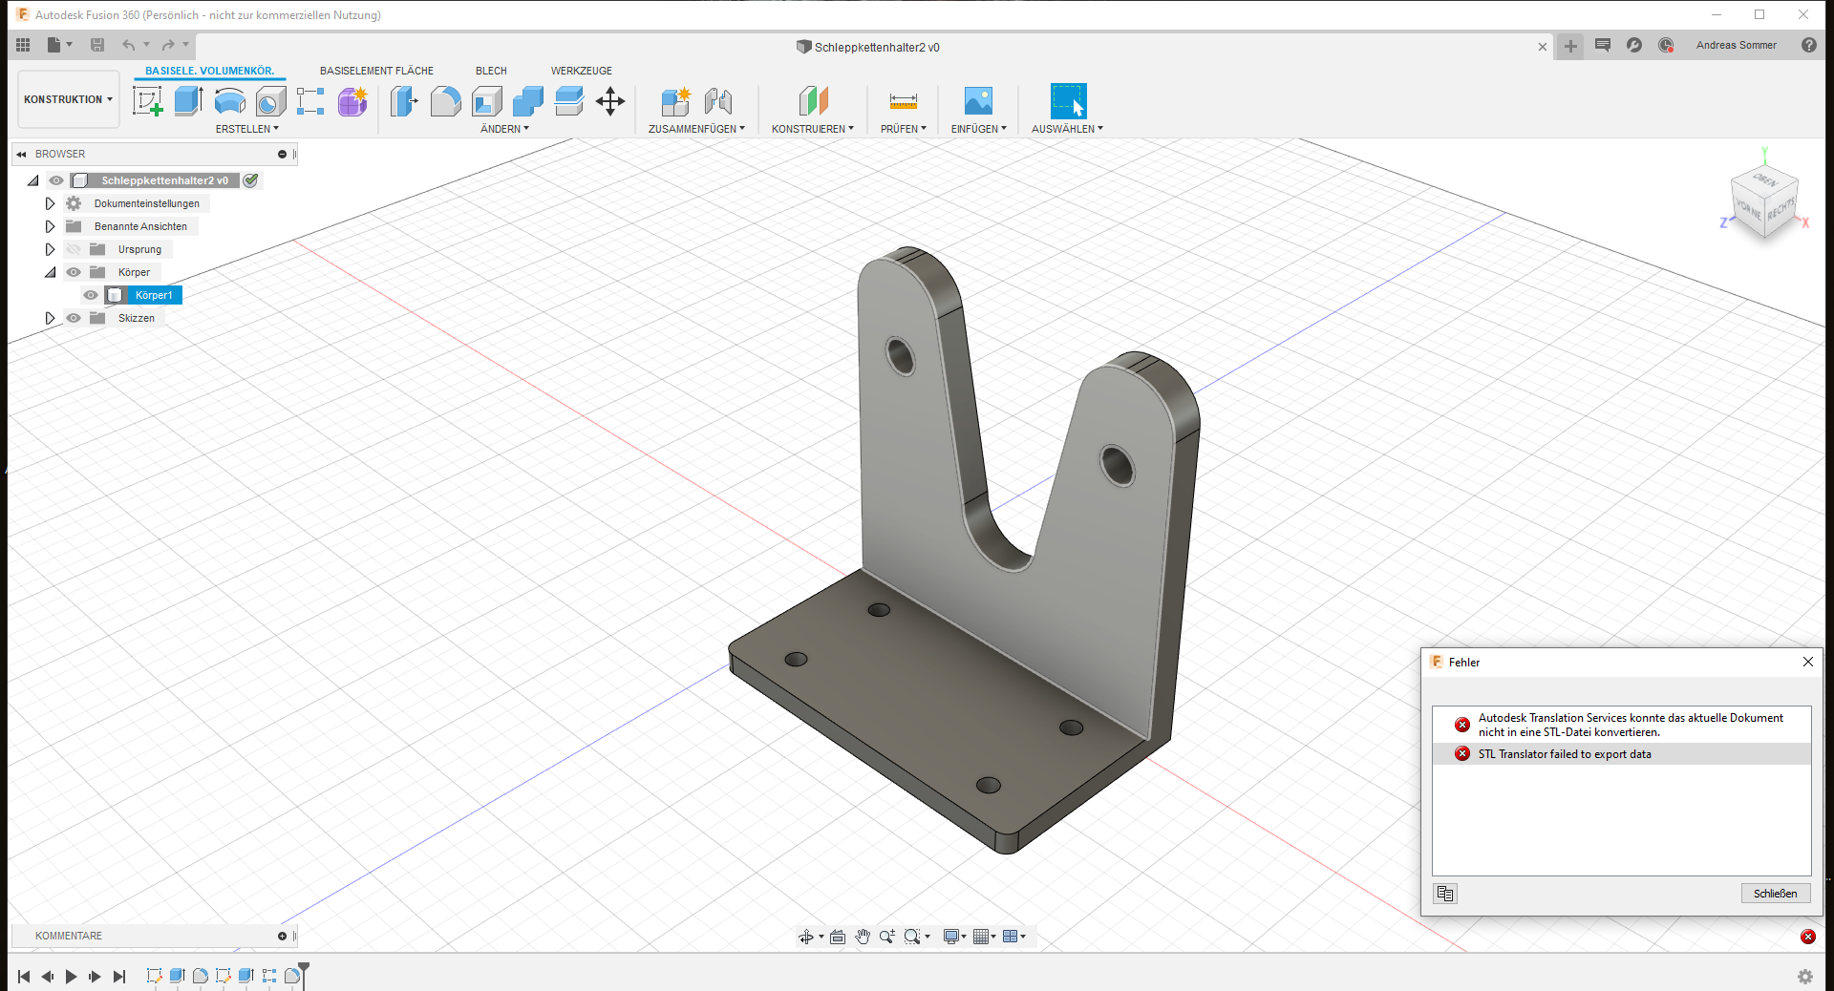The image size is (1834, 991).
Task: Switch to BASISELEMENT FLÄCHE tab
Action: [376, 71]
